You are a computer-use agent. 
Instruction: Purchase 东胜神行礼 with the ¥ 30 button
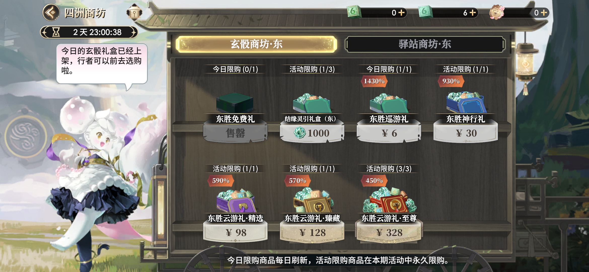466,133
